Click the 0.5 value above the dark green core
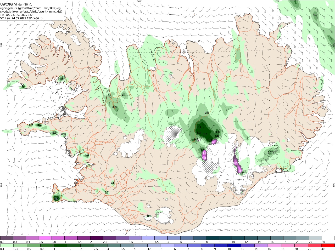The height and width of the screenshot is (251, 335). pyautogui.click(x=207, y=113)
